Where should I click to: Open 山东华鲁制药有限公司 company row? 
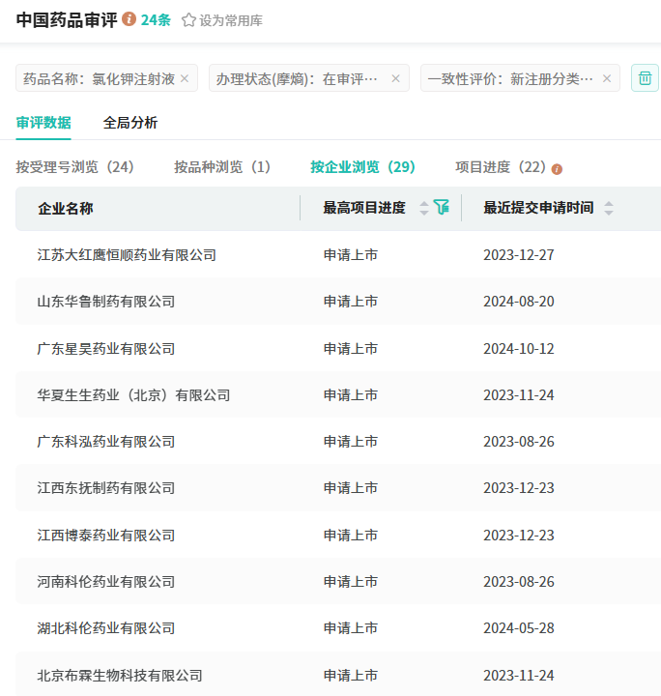tap(106, 302)
